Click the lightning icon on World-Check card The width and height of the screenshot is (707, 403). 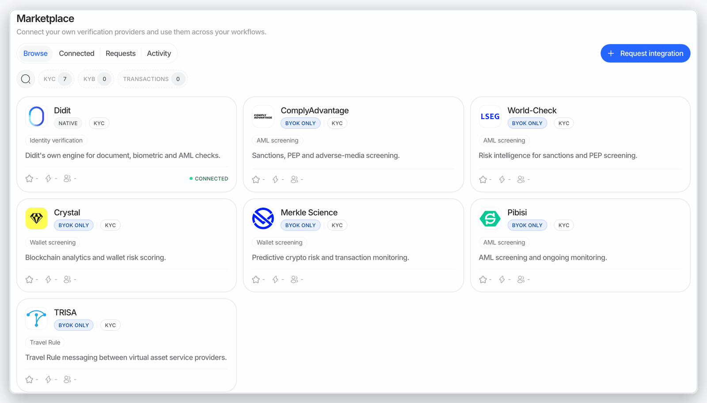(x=502, y=179)
